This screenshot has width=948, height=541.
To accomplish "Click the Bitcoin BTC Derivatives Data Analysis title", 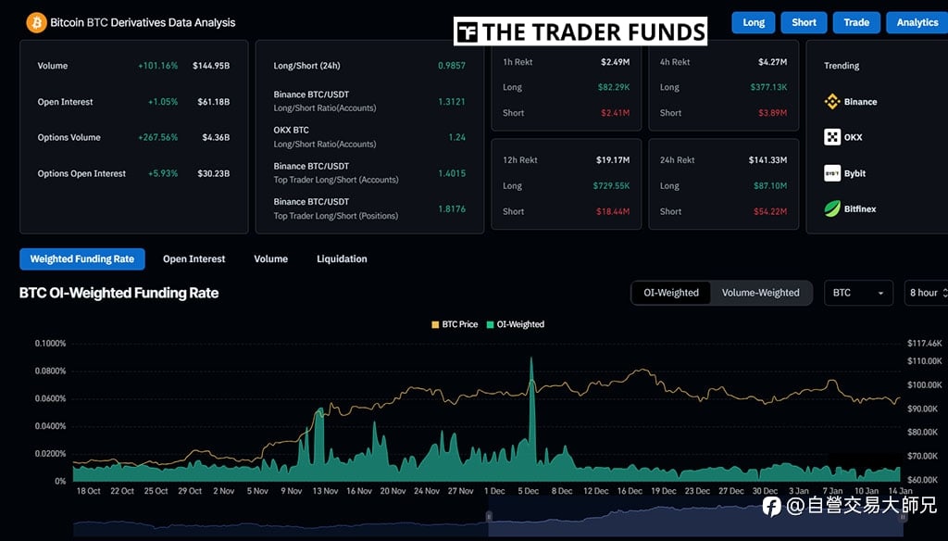I will (x=143, y=22).
